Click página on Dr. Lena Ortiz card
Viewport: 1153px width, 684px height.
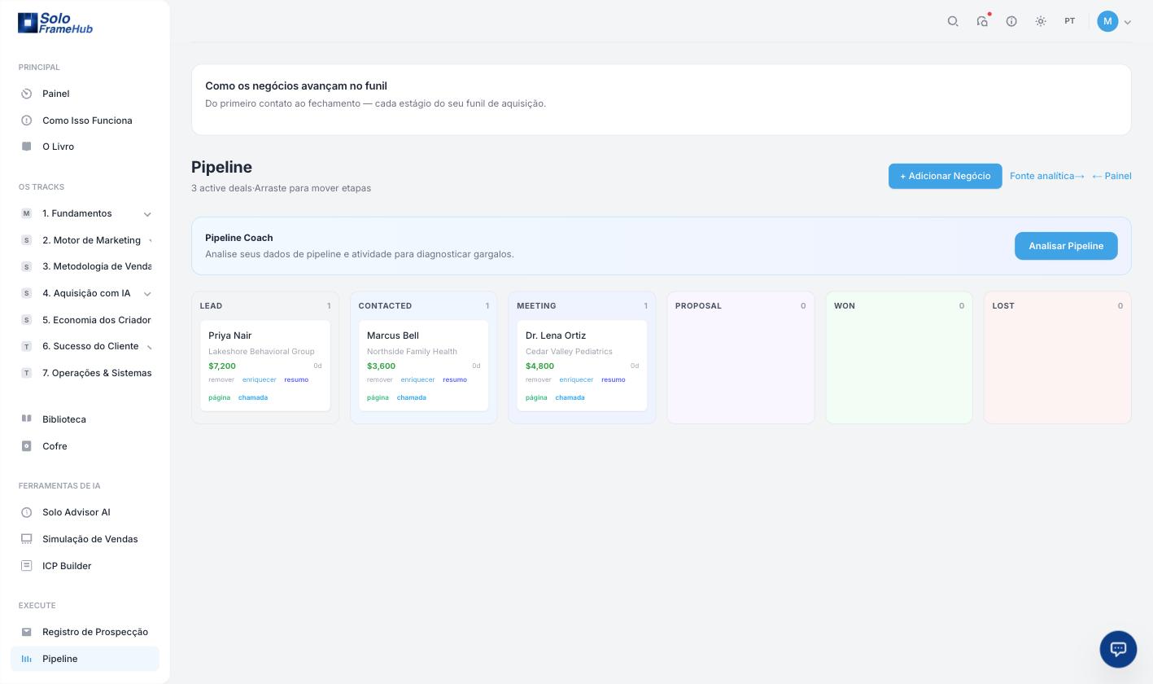coord(536,397)
